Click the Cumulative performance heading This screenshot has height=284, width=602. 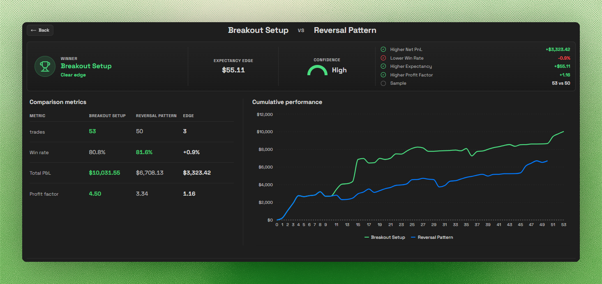[287, 102]
